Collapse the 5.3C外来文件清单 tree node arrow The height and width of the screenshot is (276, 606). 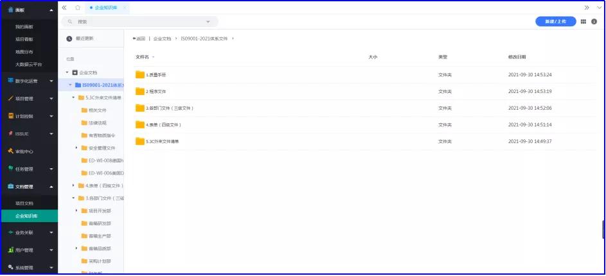pyautogui.click(x=73, y=98)
